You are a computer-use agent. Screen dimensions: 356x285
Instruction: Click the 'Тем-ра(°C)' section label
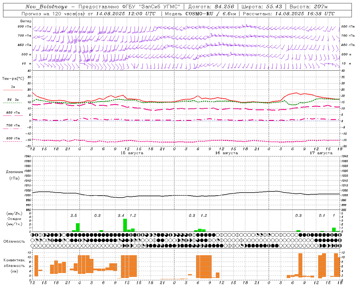[13, 79]
